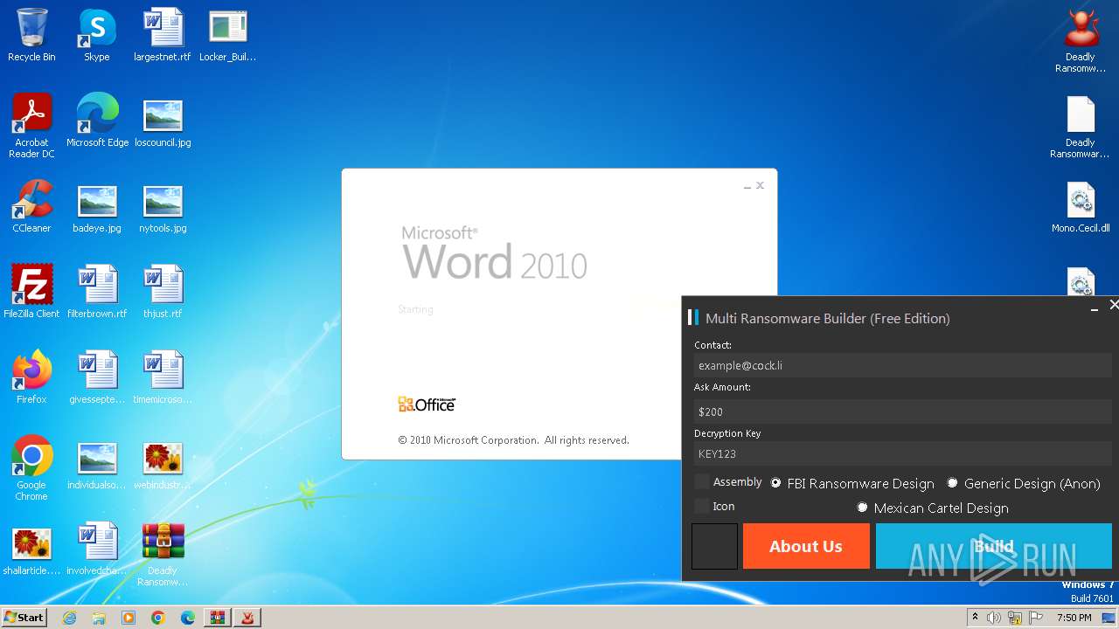Select the Deadly Ransomw... WinRAR archive icon

point(163,554)
